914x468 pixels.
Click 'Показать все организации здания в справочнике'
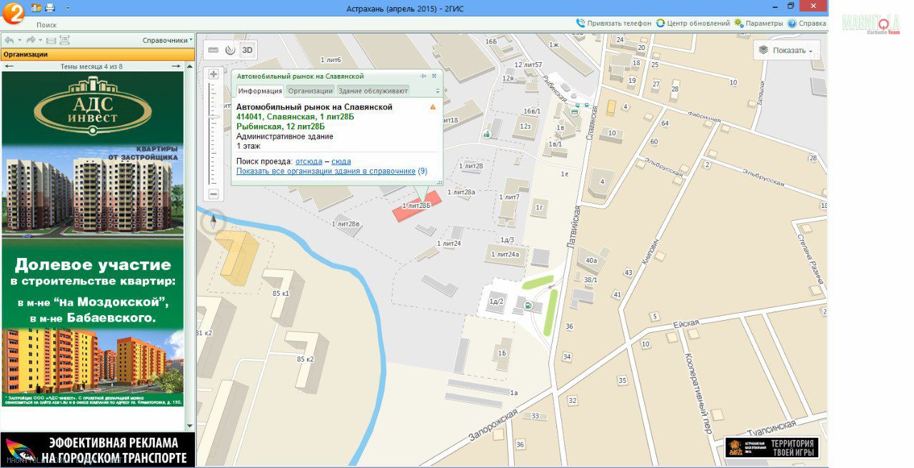click(326, 171)
